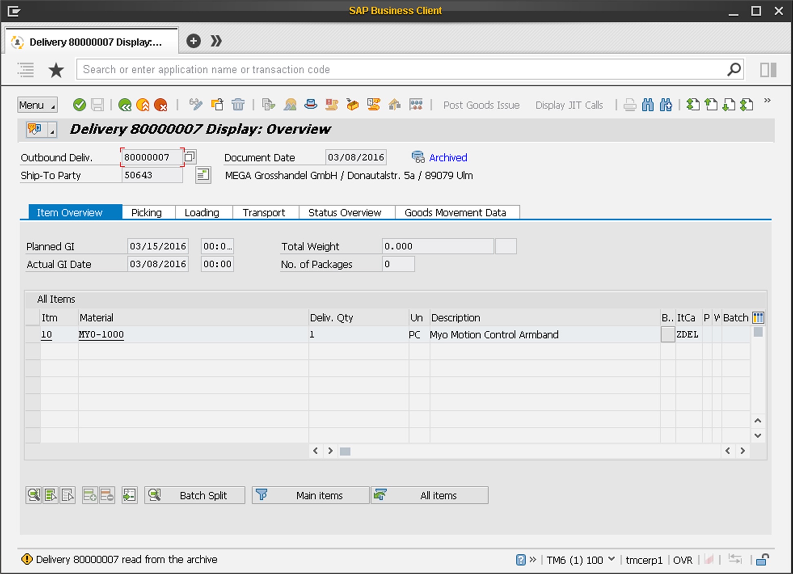Screen dimensions: 793x574
Task: Click the All items button
Action: (x=430, y=495)
